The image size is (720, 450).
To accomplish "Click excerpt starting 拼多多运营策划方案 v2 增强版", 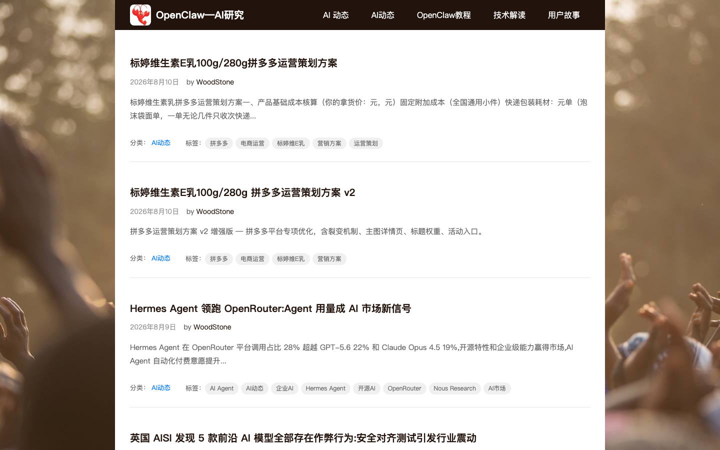I will (x=307, y=231).
